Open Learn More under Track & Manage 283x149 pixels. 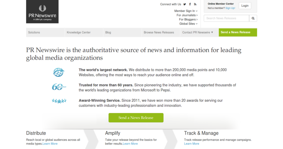(x=191, y=144)
